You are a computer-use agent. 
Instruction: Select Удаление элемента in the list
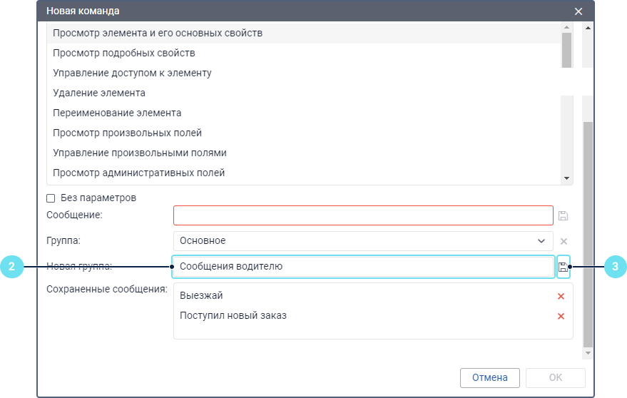click(x=99, y=93)
